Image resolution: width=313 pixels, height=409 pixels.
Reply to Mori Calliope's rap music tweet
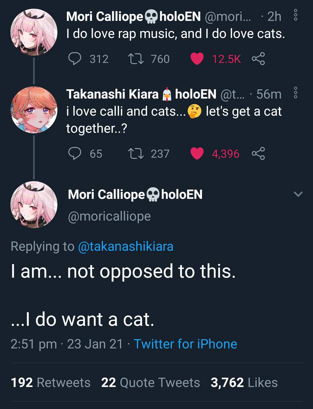tap(75, 59)
